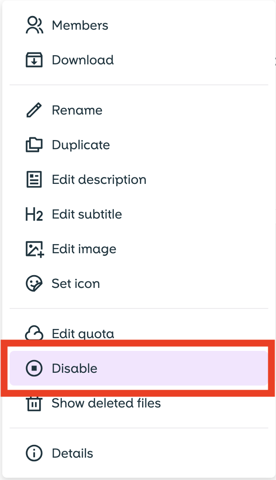Viewport: 276px width, 480px height.
Task: Open Show deleted files
Action: click(106, 403)
